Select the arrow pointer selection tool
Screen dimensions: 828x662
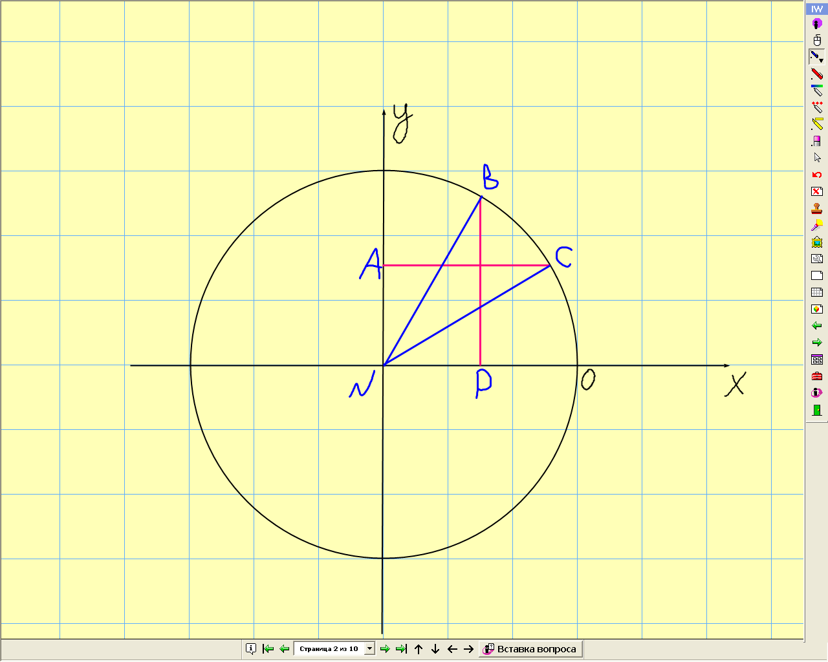[x=817, y=158]
